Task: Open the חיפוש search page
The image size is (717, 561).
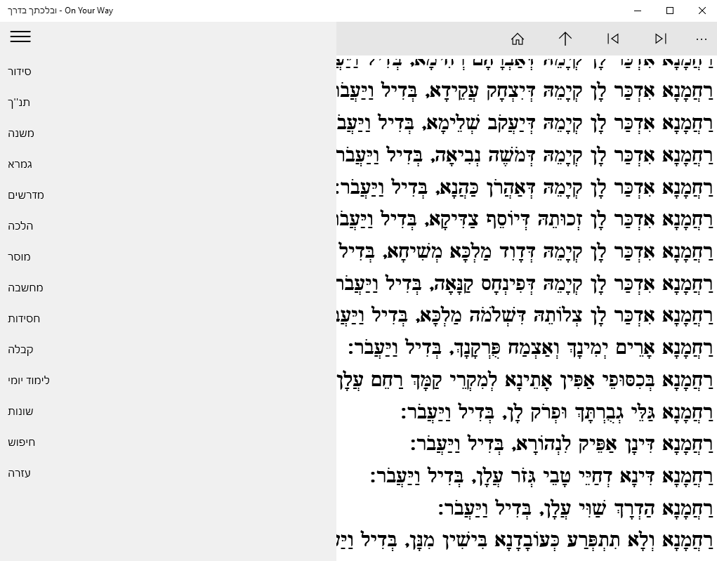Action: (21, 442)
